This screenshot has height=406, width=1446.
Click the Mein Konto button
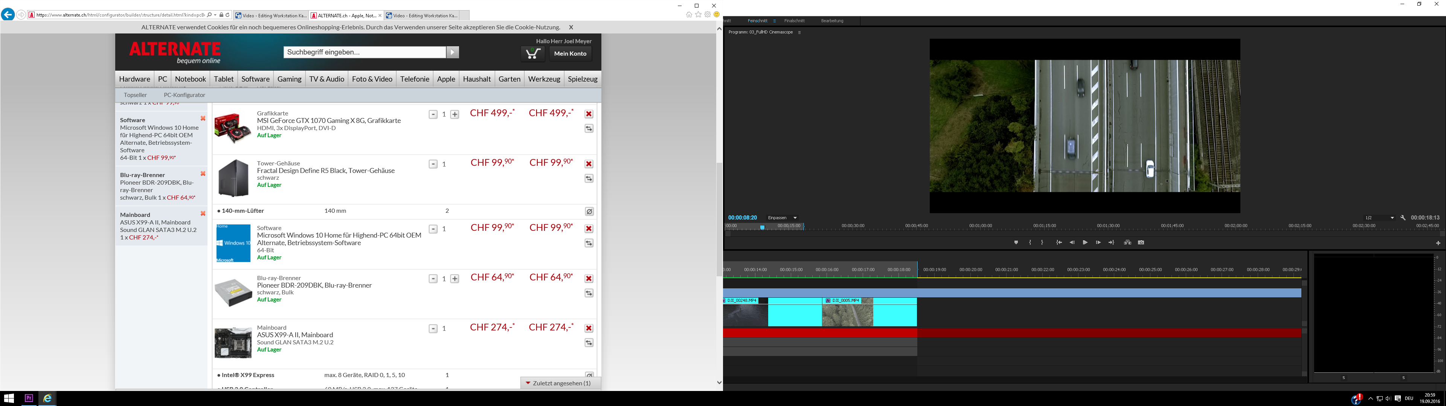click(x=570, y=54)
